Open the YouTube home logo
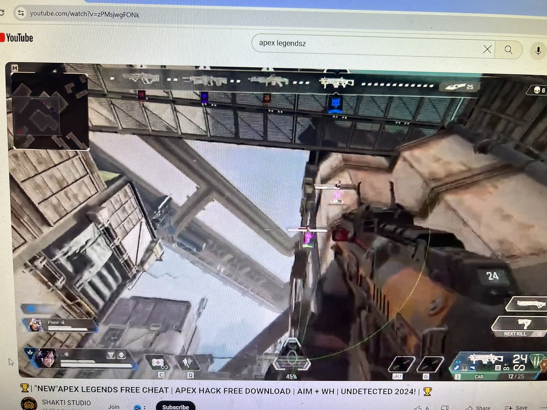This screenshot has width=547, height=410. tap(17, 38)
